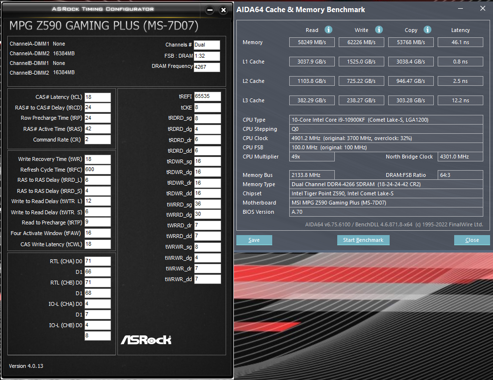Click the Motherboard value MSI MPG Z590

click(x=386, y=203)
